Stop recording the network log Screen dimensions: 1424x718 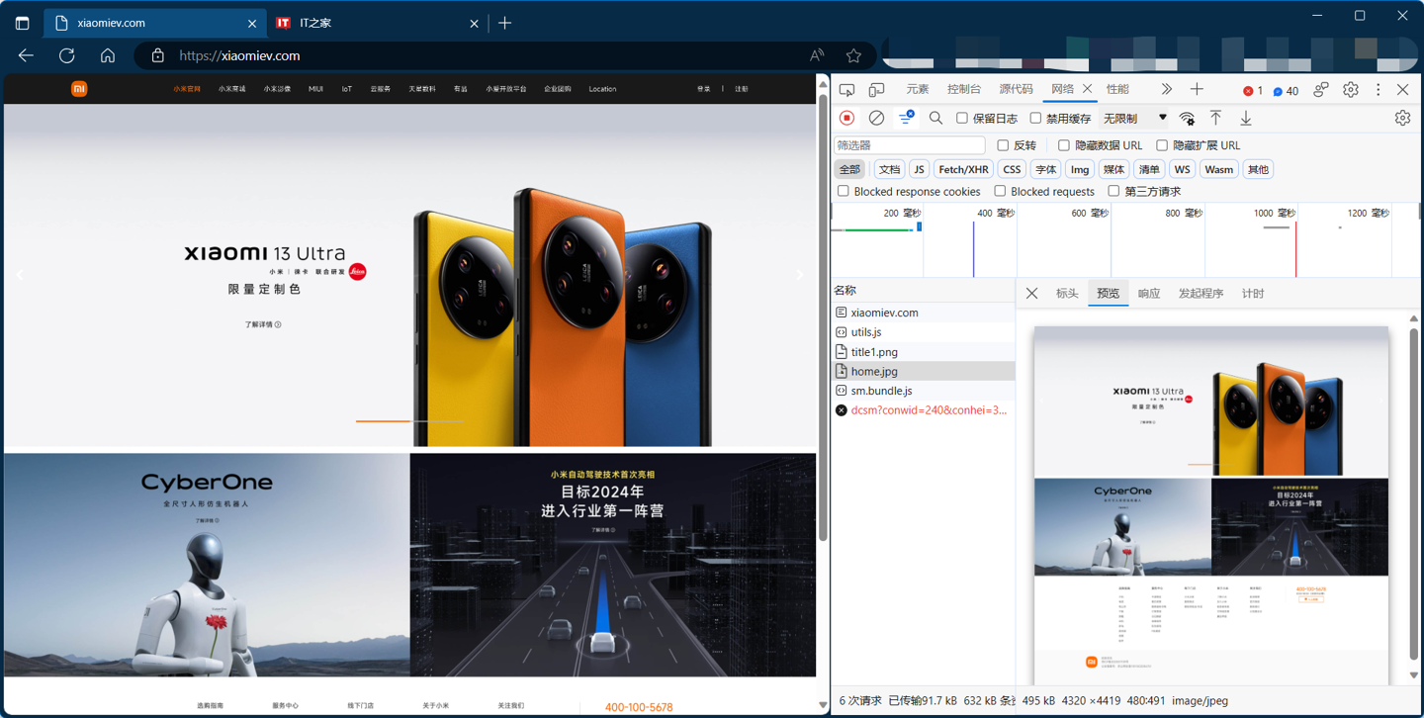coord(846,118)
